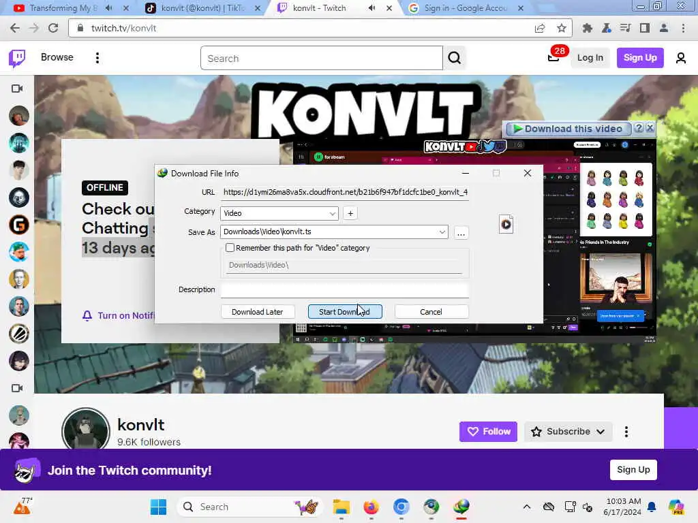Viewport: 698px width, 523px height.
Task: Click the Twitch user profile icon
Action: tap(681, 58)
